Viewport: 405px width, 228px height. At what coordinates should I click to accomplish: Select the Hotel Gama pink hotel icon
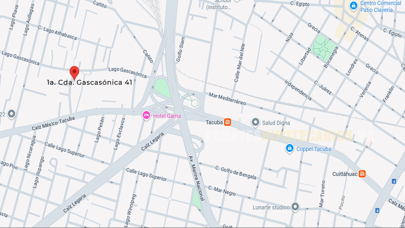146,116
